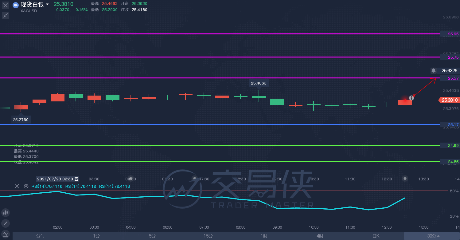Click the candlestick chart type icon
Screen dimensions: 460x240
pos(6,212)
